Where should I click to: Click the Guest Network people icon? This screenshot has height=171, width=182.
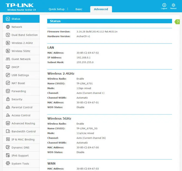pos(8,59)
